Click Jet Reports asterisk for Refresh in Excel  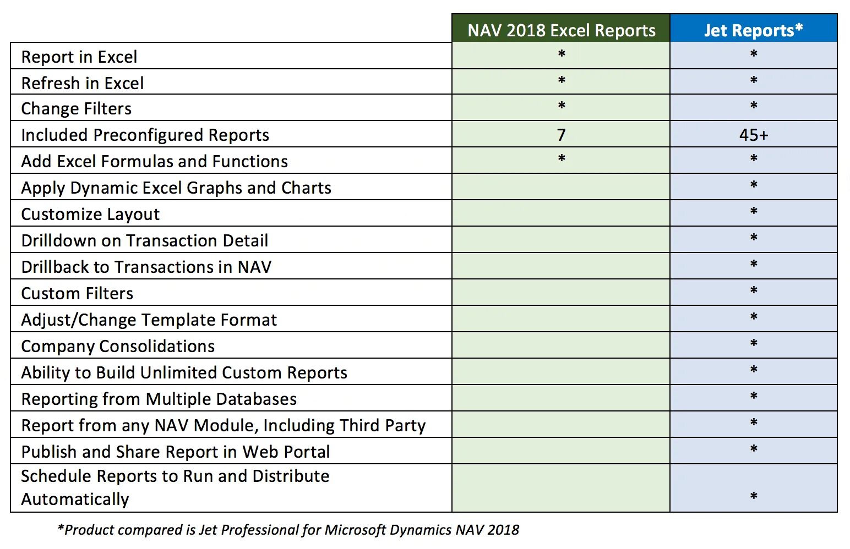click(754, 80)
